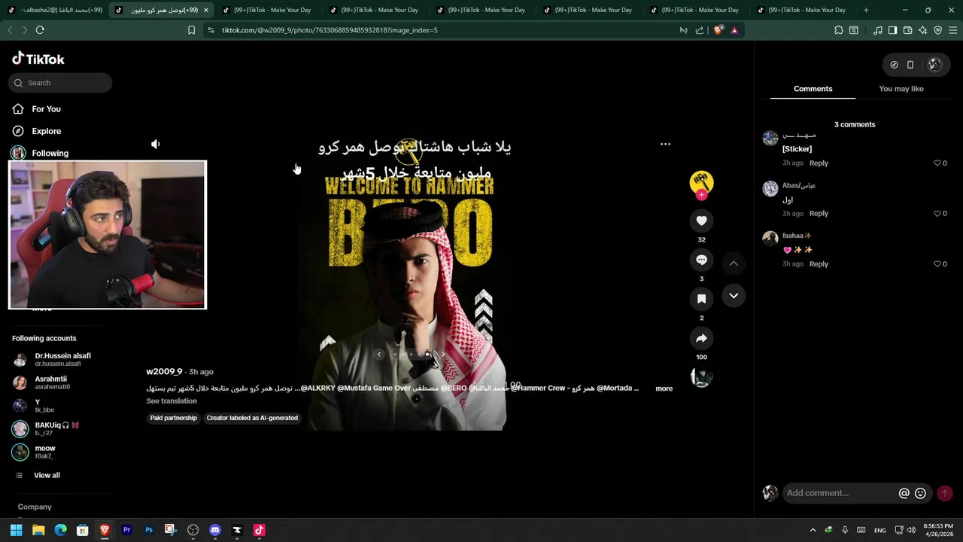Screen dimensions: 963x542
Task: Open the Brave Rewards triangle icon
Action: [x=734, y=30]
